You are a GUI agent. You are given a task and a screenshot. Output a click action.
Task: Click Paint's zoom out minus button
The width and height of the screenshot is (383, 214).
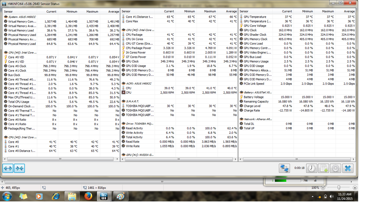point(323,188)
